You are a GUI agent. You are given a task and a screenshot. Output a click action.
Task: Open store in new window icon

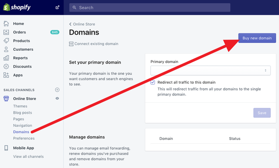[x=57, y=7]
